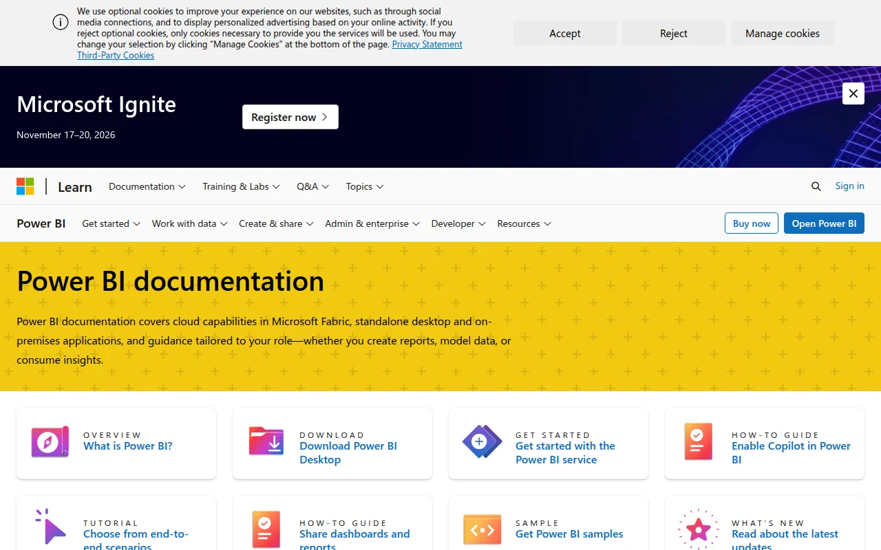The width and height of the screenshot is (881, 550).
Task: Expand the Get started menu
Action: (x=112, y=223)
